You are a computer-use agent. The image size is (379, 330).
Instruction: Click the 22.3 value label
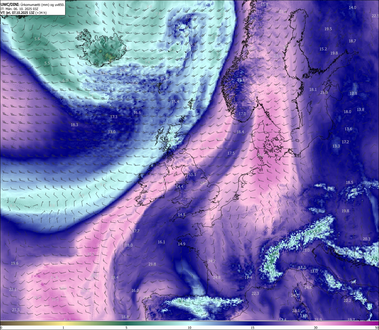255,293
